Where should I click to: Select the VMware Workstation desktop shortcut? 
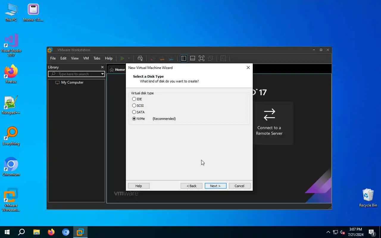tap(11, 200)
